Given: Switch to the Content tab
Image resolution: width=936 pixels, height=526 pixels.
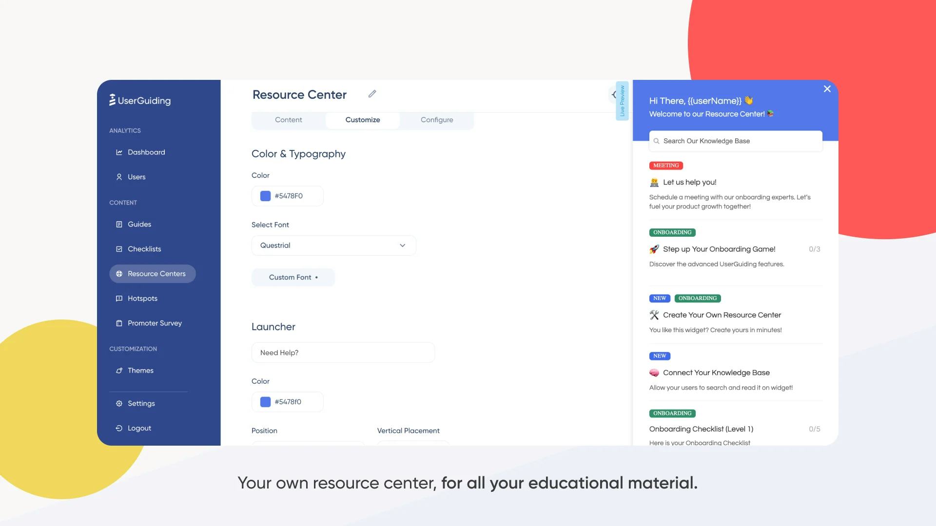Looking at the screenshot, I should 288,120.
